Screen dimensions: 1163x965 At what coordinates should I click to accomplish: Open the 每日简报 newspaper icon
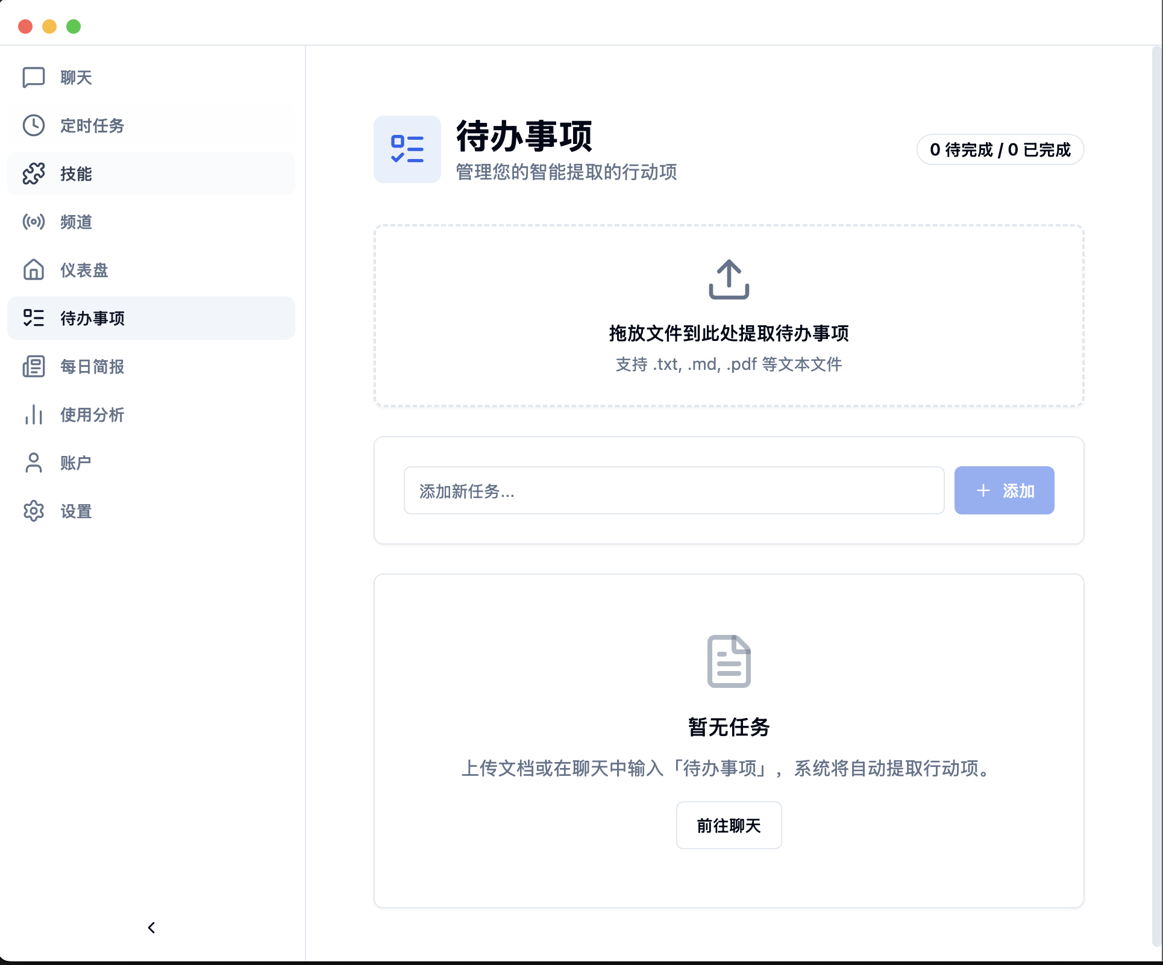[33, 367]
